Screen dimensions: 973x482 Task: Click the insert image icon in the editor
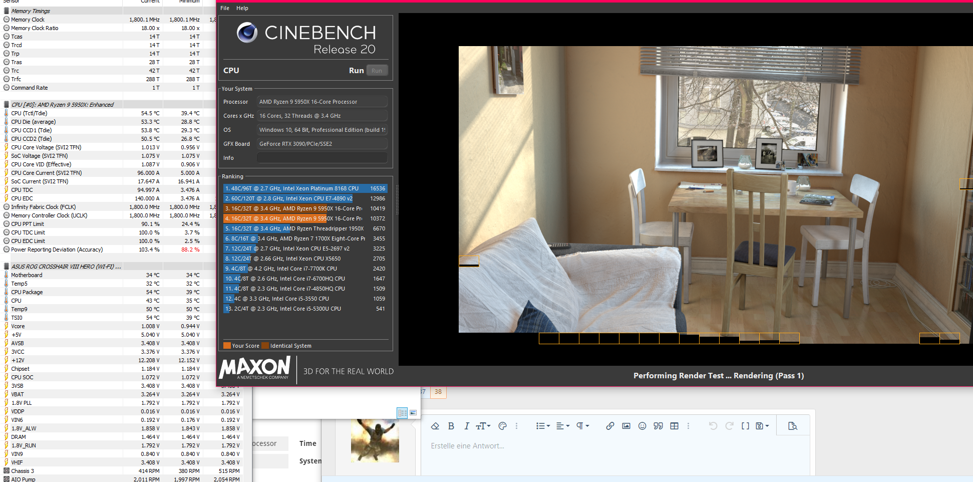coord(626,426)
